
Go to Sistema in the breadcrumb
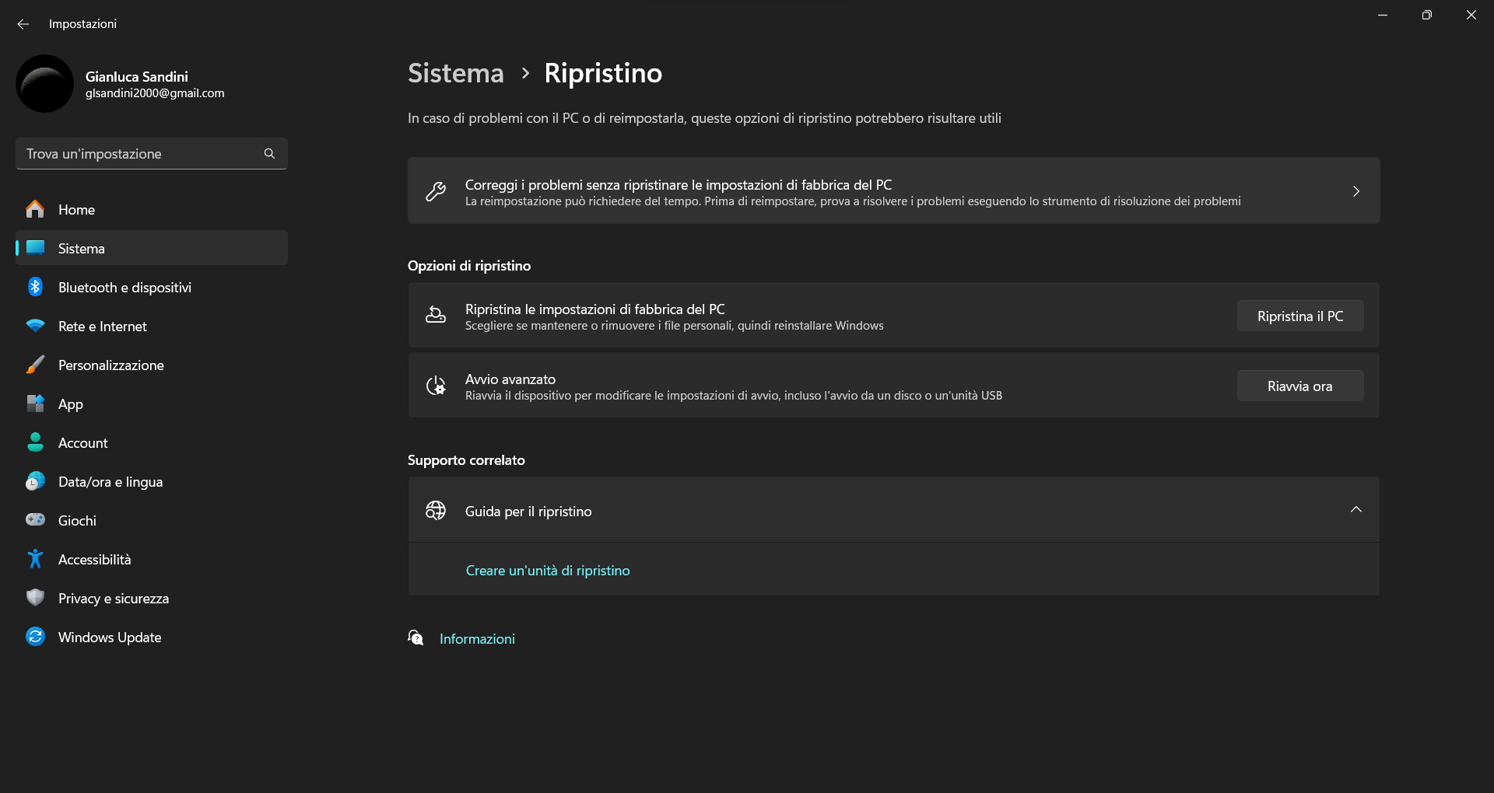[456, 73]
